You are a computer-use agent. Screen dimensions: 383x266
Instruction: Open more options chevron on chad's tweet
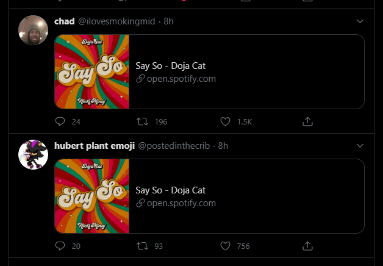click(x=360, y=21)
